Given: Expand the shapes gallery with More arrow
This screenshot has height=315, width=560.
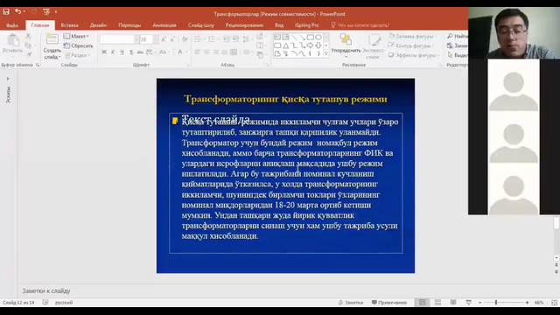Looking at the screenshot, I should tap(326, 54).
